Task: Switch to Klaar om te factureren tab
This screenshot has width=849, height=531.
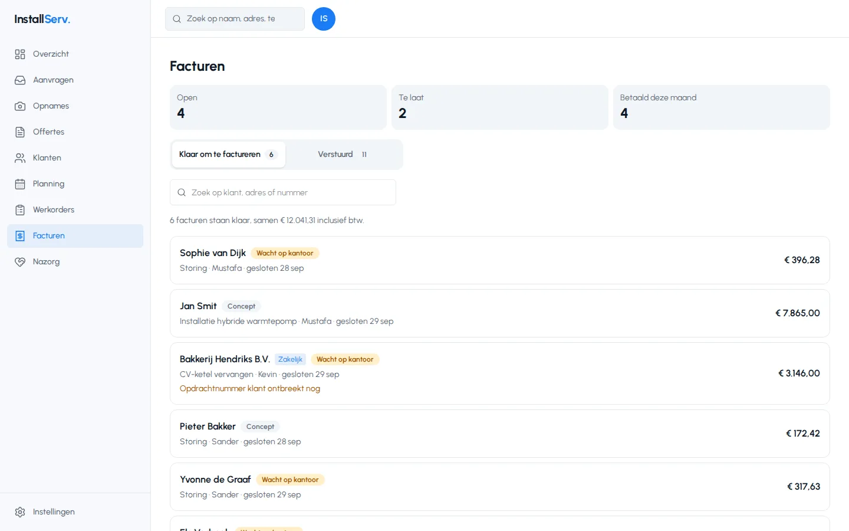Action: coord(229,155)
